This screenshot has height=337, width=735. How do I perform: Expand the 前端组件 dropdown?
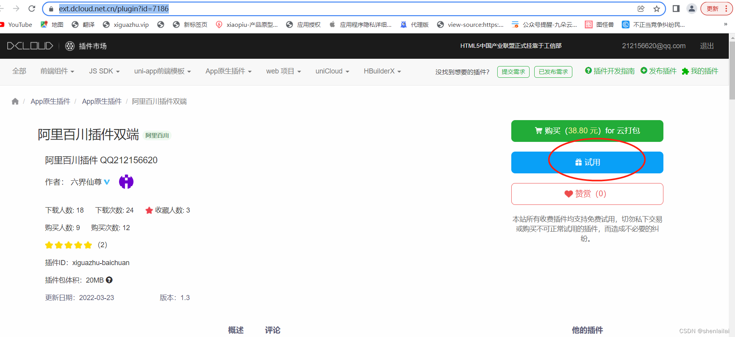pyautogui.click(x=57, y=71)
